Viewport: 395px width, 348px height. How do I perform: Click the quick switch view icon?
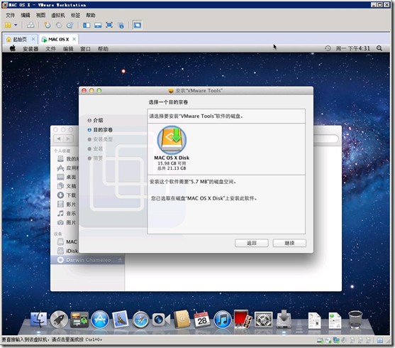pyautogui.click(x=98, y=25)
